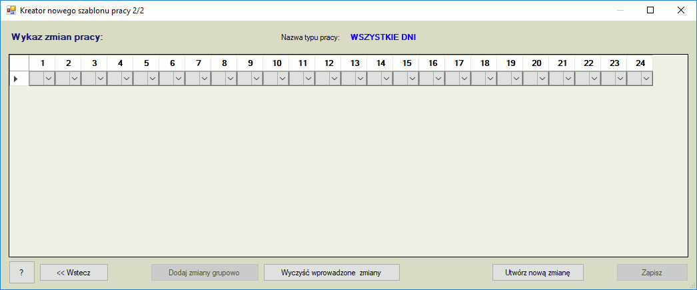Expand the column 9 combo box

(257, 79)
